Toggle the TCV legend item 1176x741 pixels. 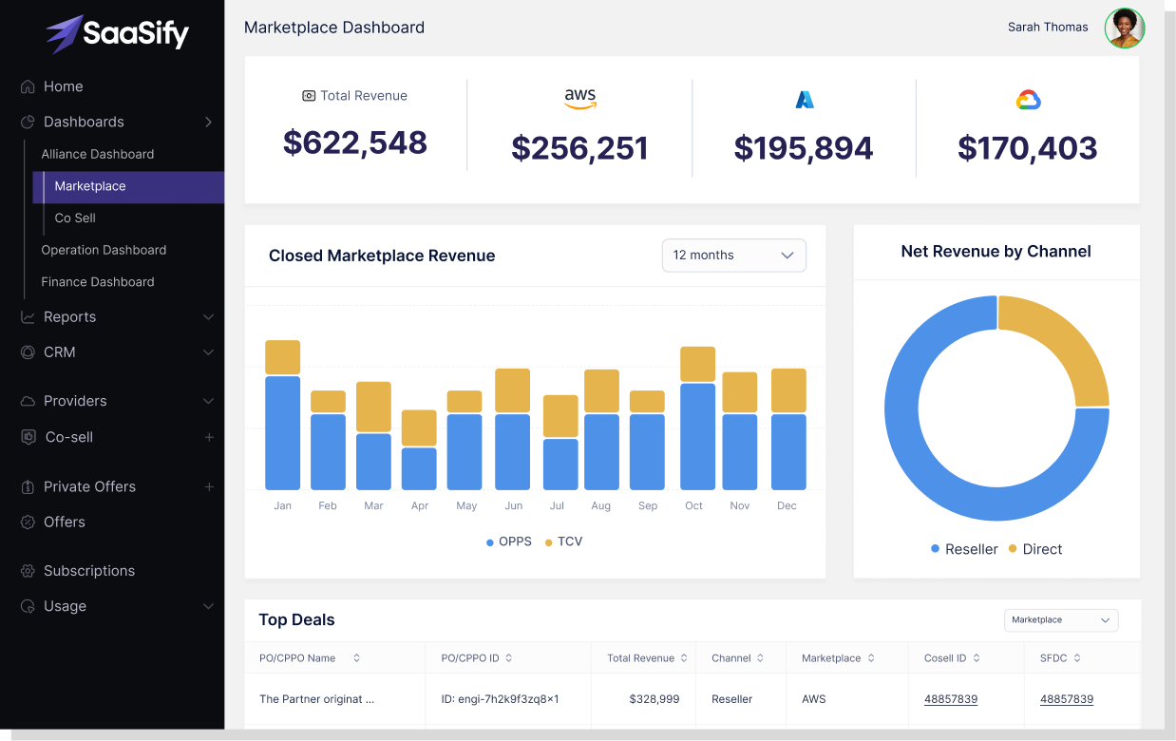point(563,541)
